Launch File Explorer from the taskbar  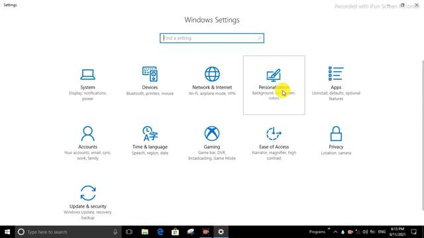pos(144,232)
